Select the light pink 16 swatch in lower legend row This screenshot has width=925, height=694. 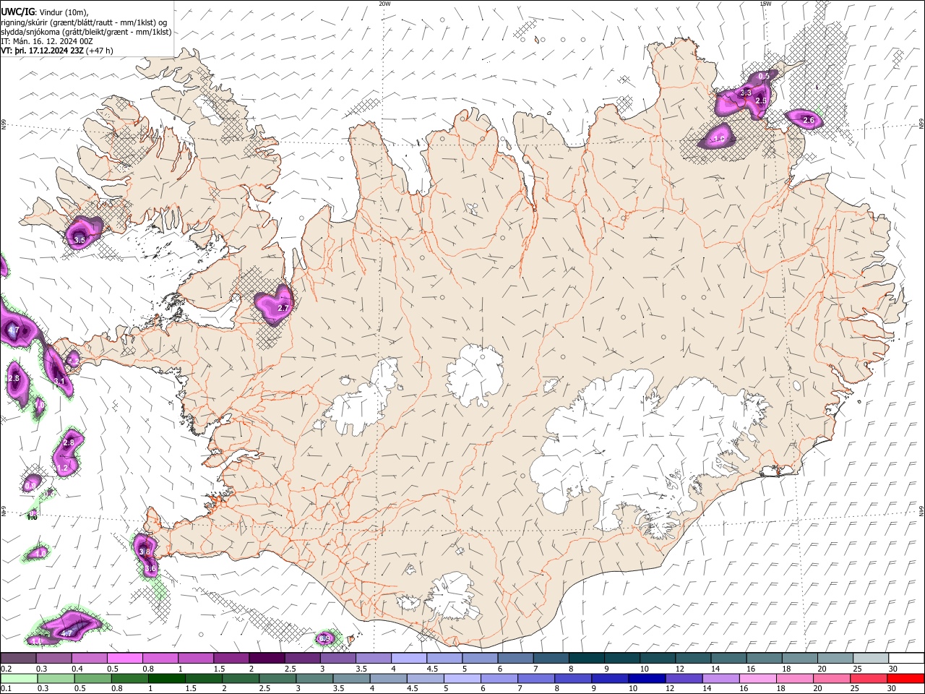pos(757,678)
